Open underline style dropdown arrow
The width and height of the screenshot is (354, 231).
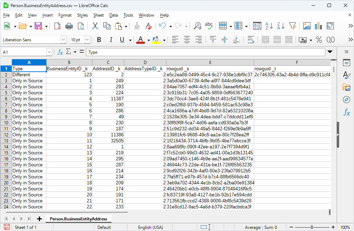click(130, 40)
